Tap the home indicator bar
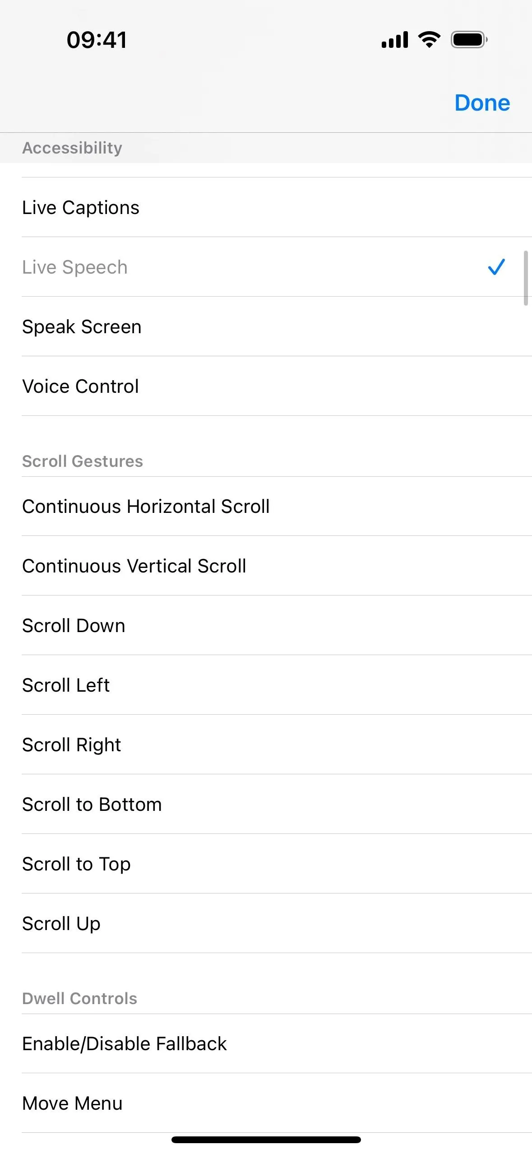Screen dimensions: 532x1154 click(266, 1140)
